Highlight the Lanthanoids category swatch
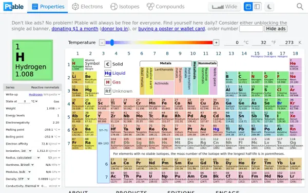Viewport: 308px width, 193px height. tap(164, 74)
